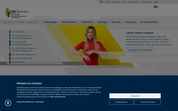The image size is (178, 111).
Task: Click the hero banner woman image
Action: point(90,45)
